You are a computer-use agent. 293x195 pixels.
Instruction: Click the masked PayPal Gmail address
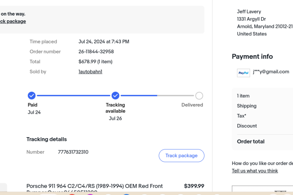(x=271, y=72)
